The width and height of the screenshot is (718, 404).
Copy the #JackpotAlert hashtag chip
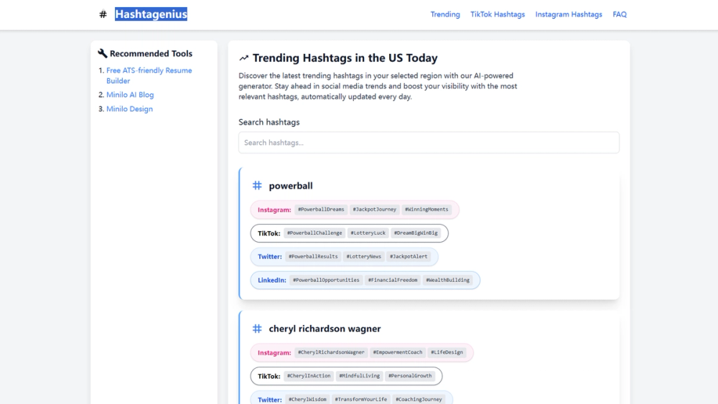tap(409, 257)
